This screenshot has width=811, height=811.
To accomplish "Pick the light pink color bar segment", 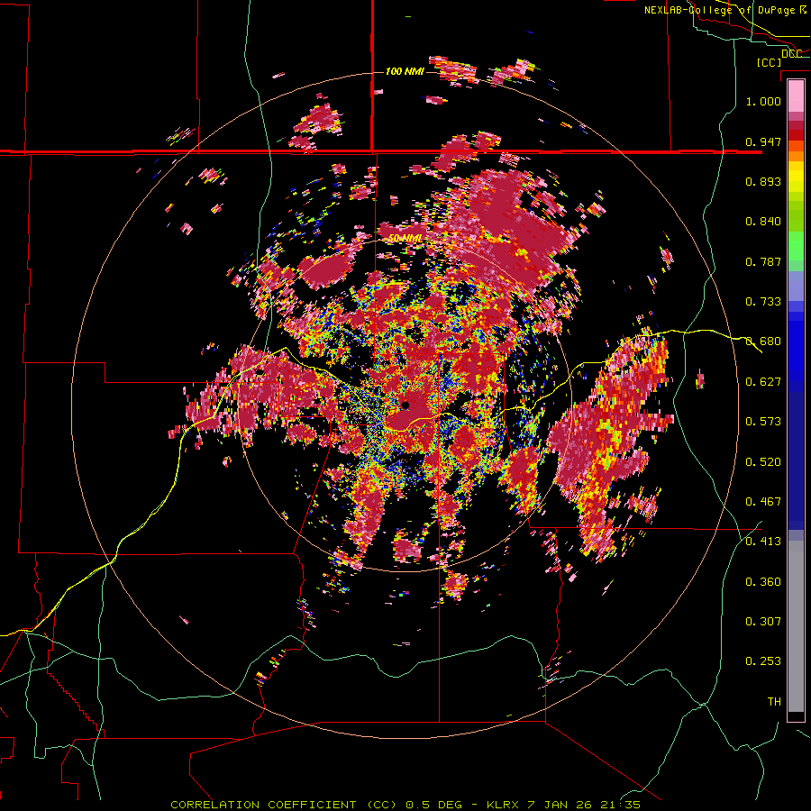I will (x=796, y=96).
